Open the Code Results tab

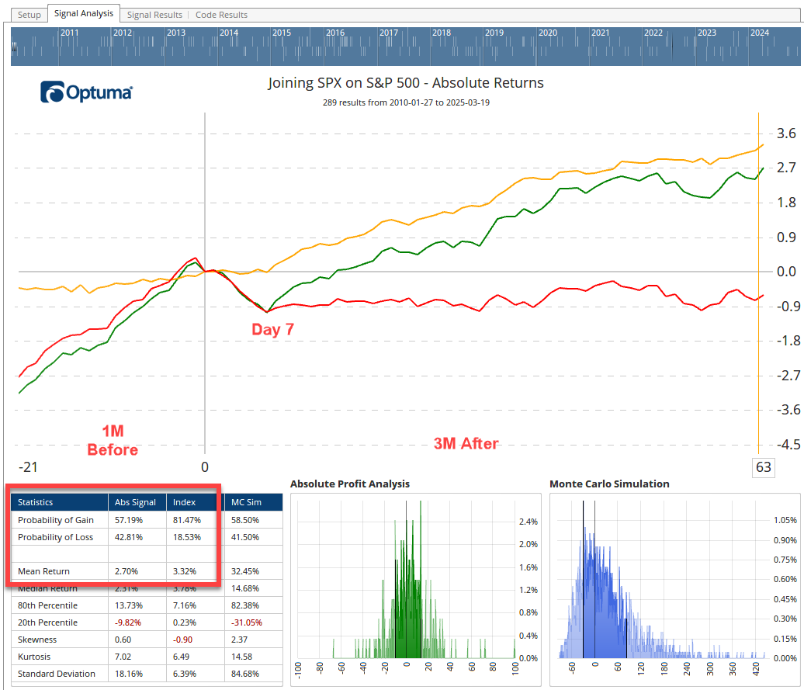click(221, 15)
